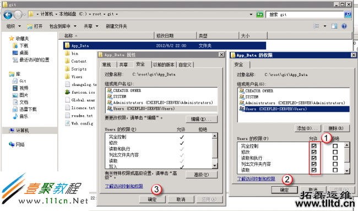This screenshot has width=358, height=211.
Task: Select the favicon.ico file
Action: 80,92
